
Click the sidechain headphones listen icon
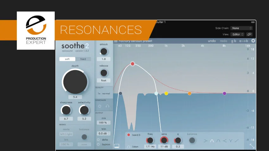pyautogui.click(x=107, y=106)
